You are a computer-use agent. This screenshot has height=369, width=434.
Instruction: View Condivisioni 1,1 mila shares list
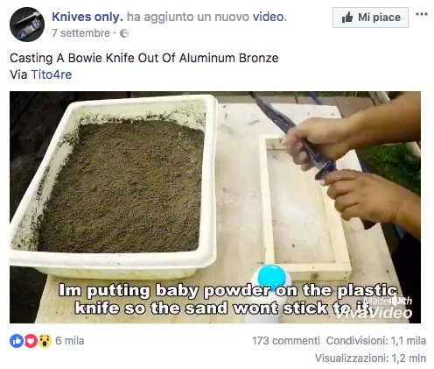(376, 341)
